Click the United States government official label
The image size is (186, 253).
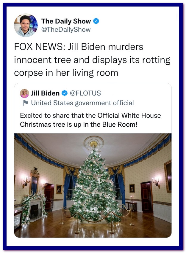[x=82, y=103]
